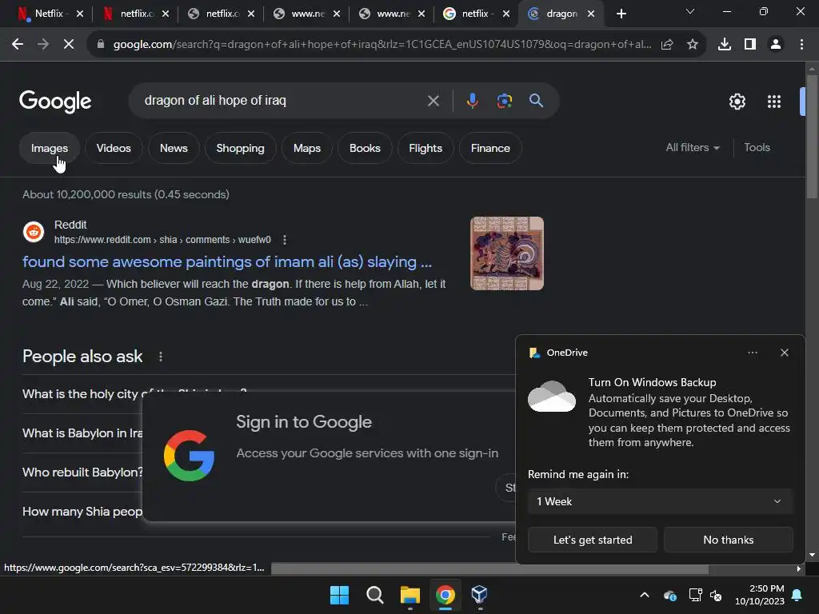Open the Chrome profile avatar
Viewport: 819px width, 614px height.
pos(776,45)
